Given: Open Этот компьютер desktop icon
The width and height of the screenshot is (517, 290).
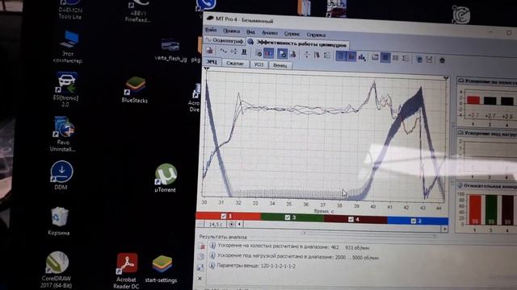Looking at the screenshot, I should pyautogui.click(x=68, y=47).
